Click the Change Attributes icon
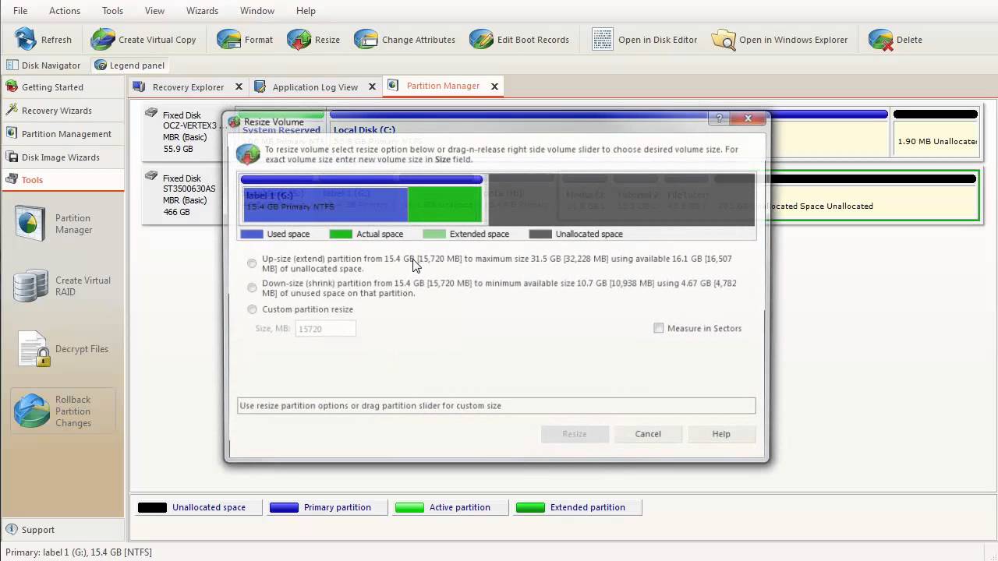Screen dimensions: 998x561 point(366,39)
